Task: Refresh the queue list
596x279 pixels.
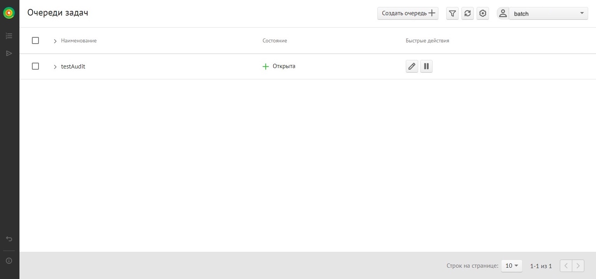Action: coord(468,14)
